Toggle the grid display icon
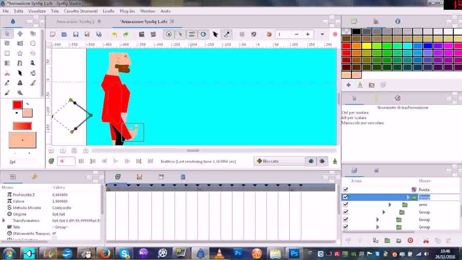Viewport: 462px width, 260px height. tap(242, 34)
